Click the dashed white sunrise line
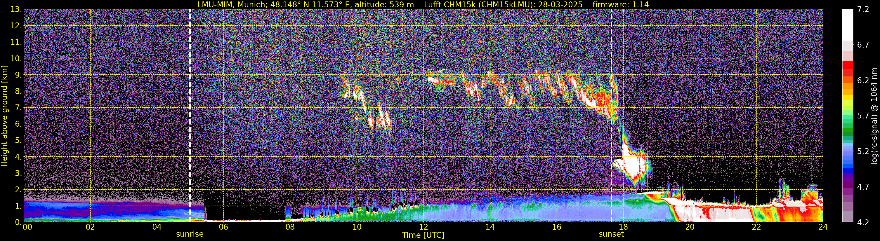 tap(190, 116)
